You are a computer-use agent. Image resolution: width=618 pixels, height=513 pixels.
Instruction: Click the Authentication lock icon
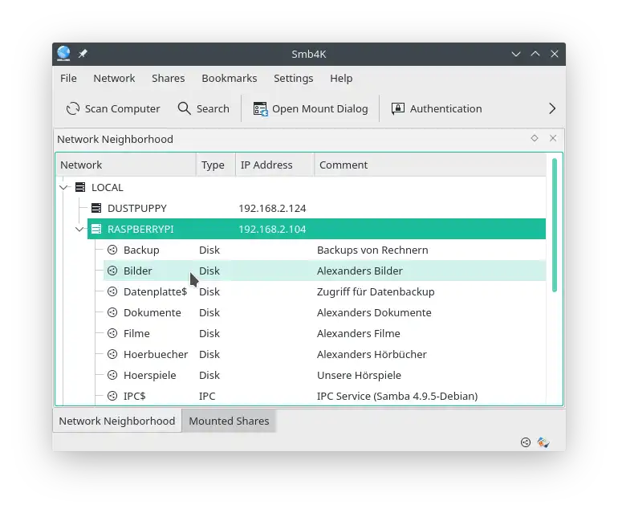(x=397, y=108)
